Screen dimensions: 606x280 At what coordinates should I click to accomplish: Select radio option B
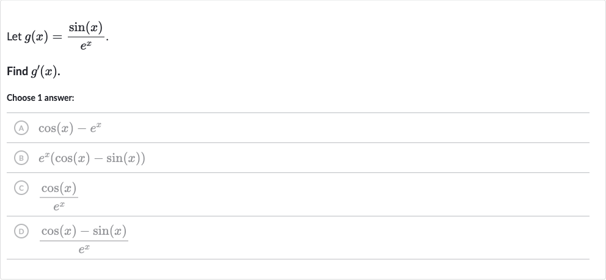(x=21, y=158)
